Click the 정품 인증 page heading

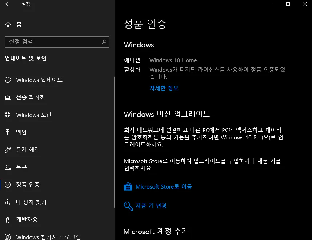tap(145, 24)
